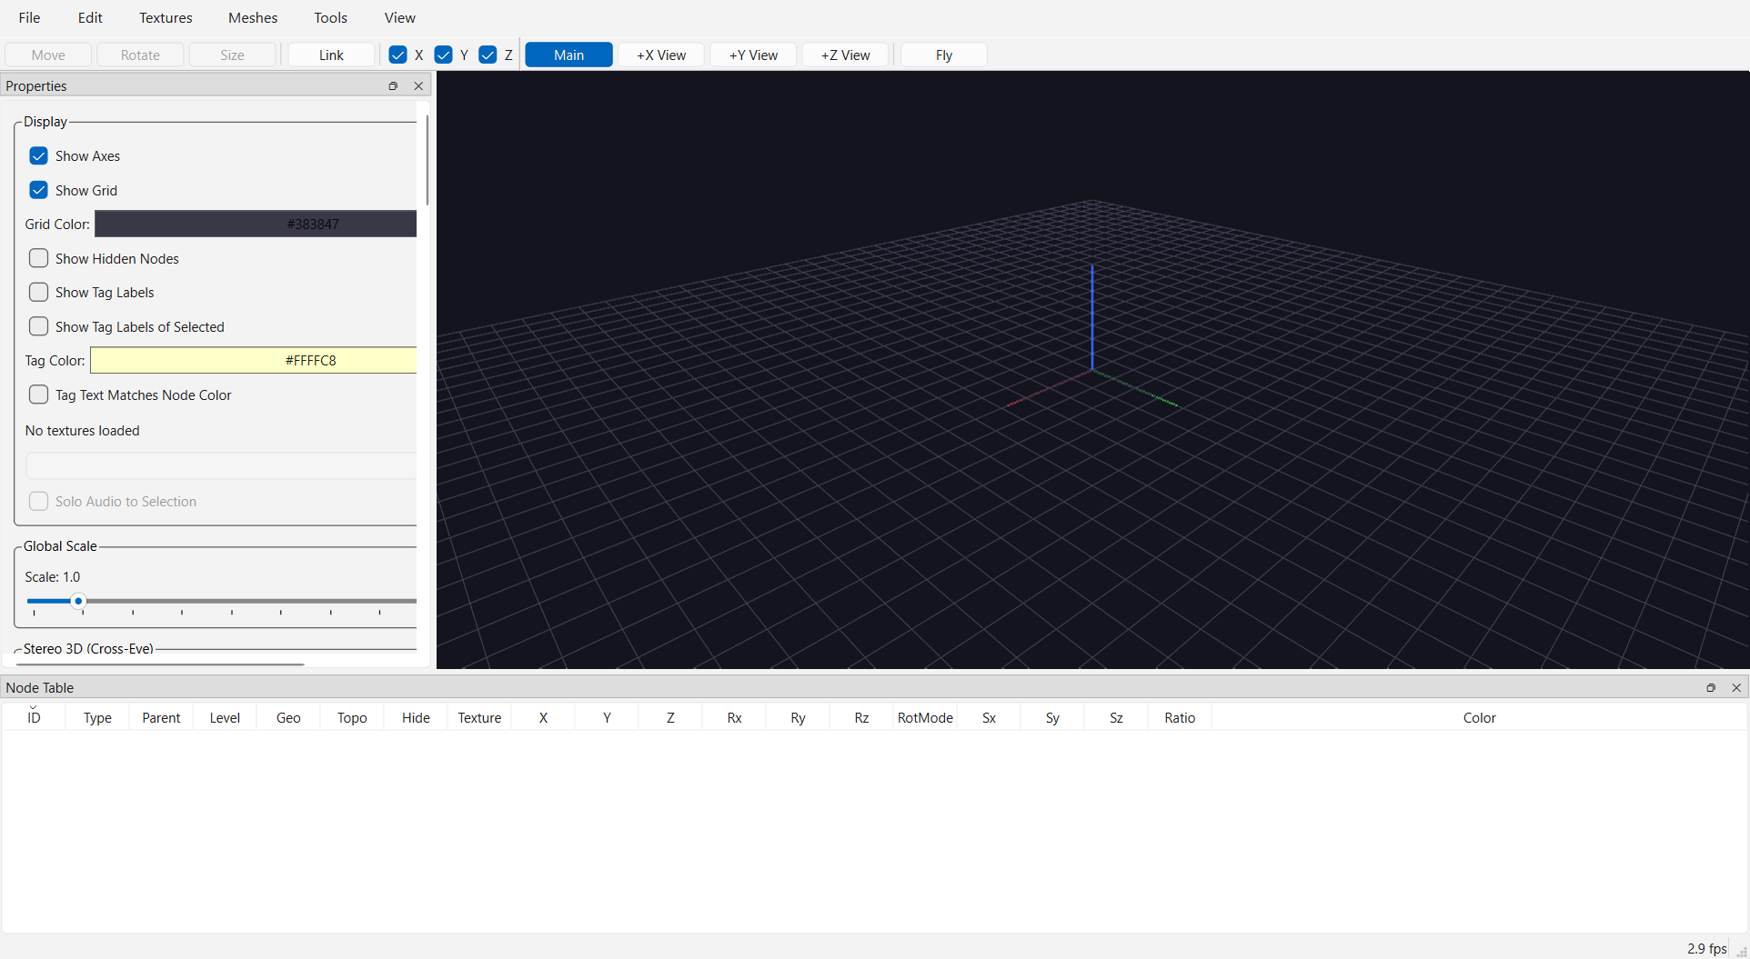1750x959 pixels.
Task: Click the Ry column header
Action: click(x=798, y=717)
